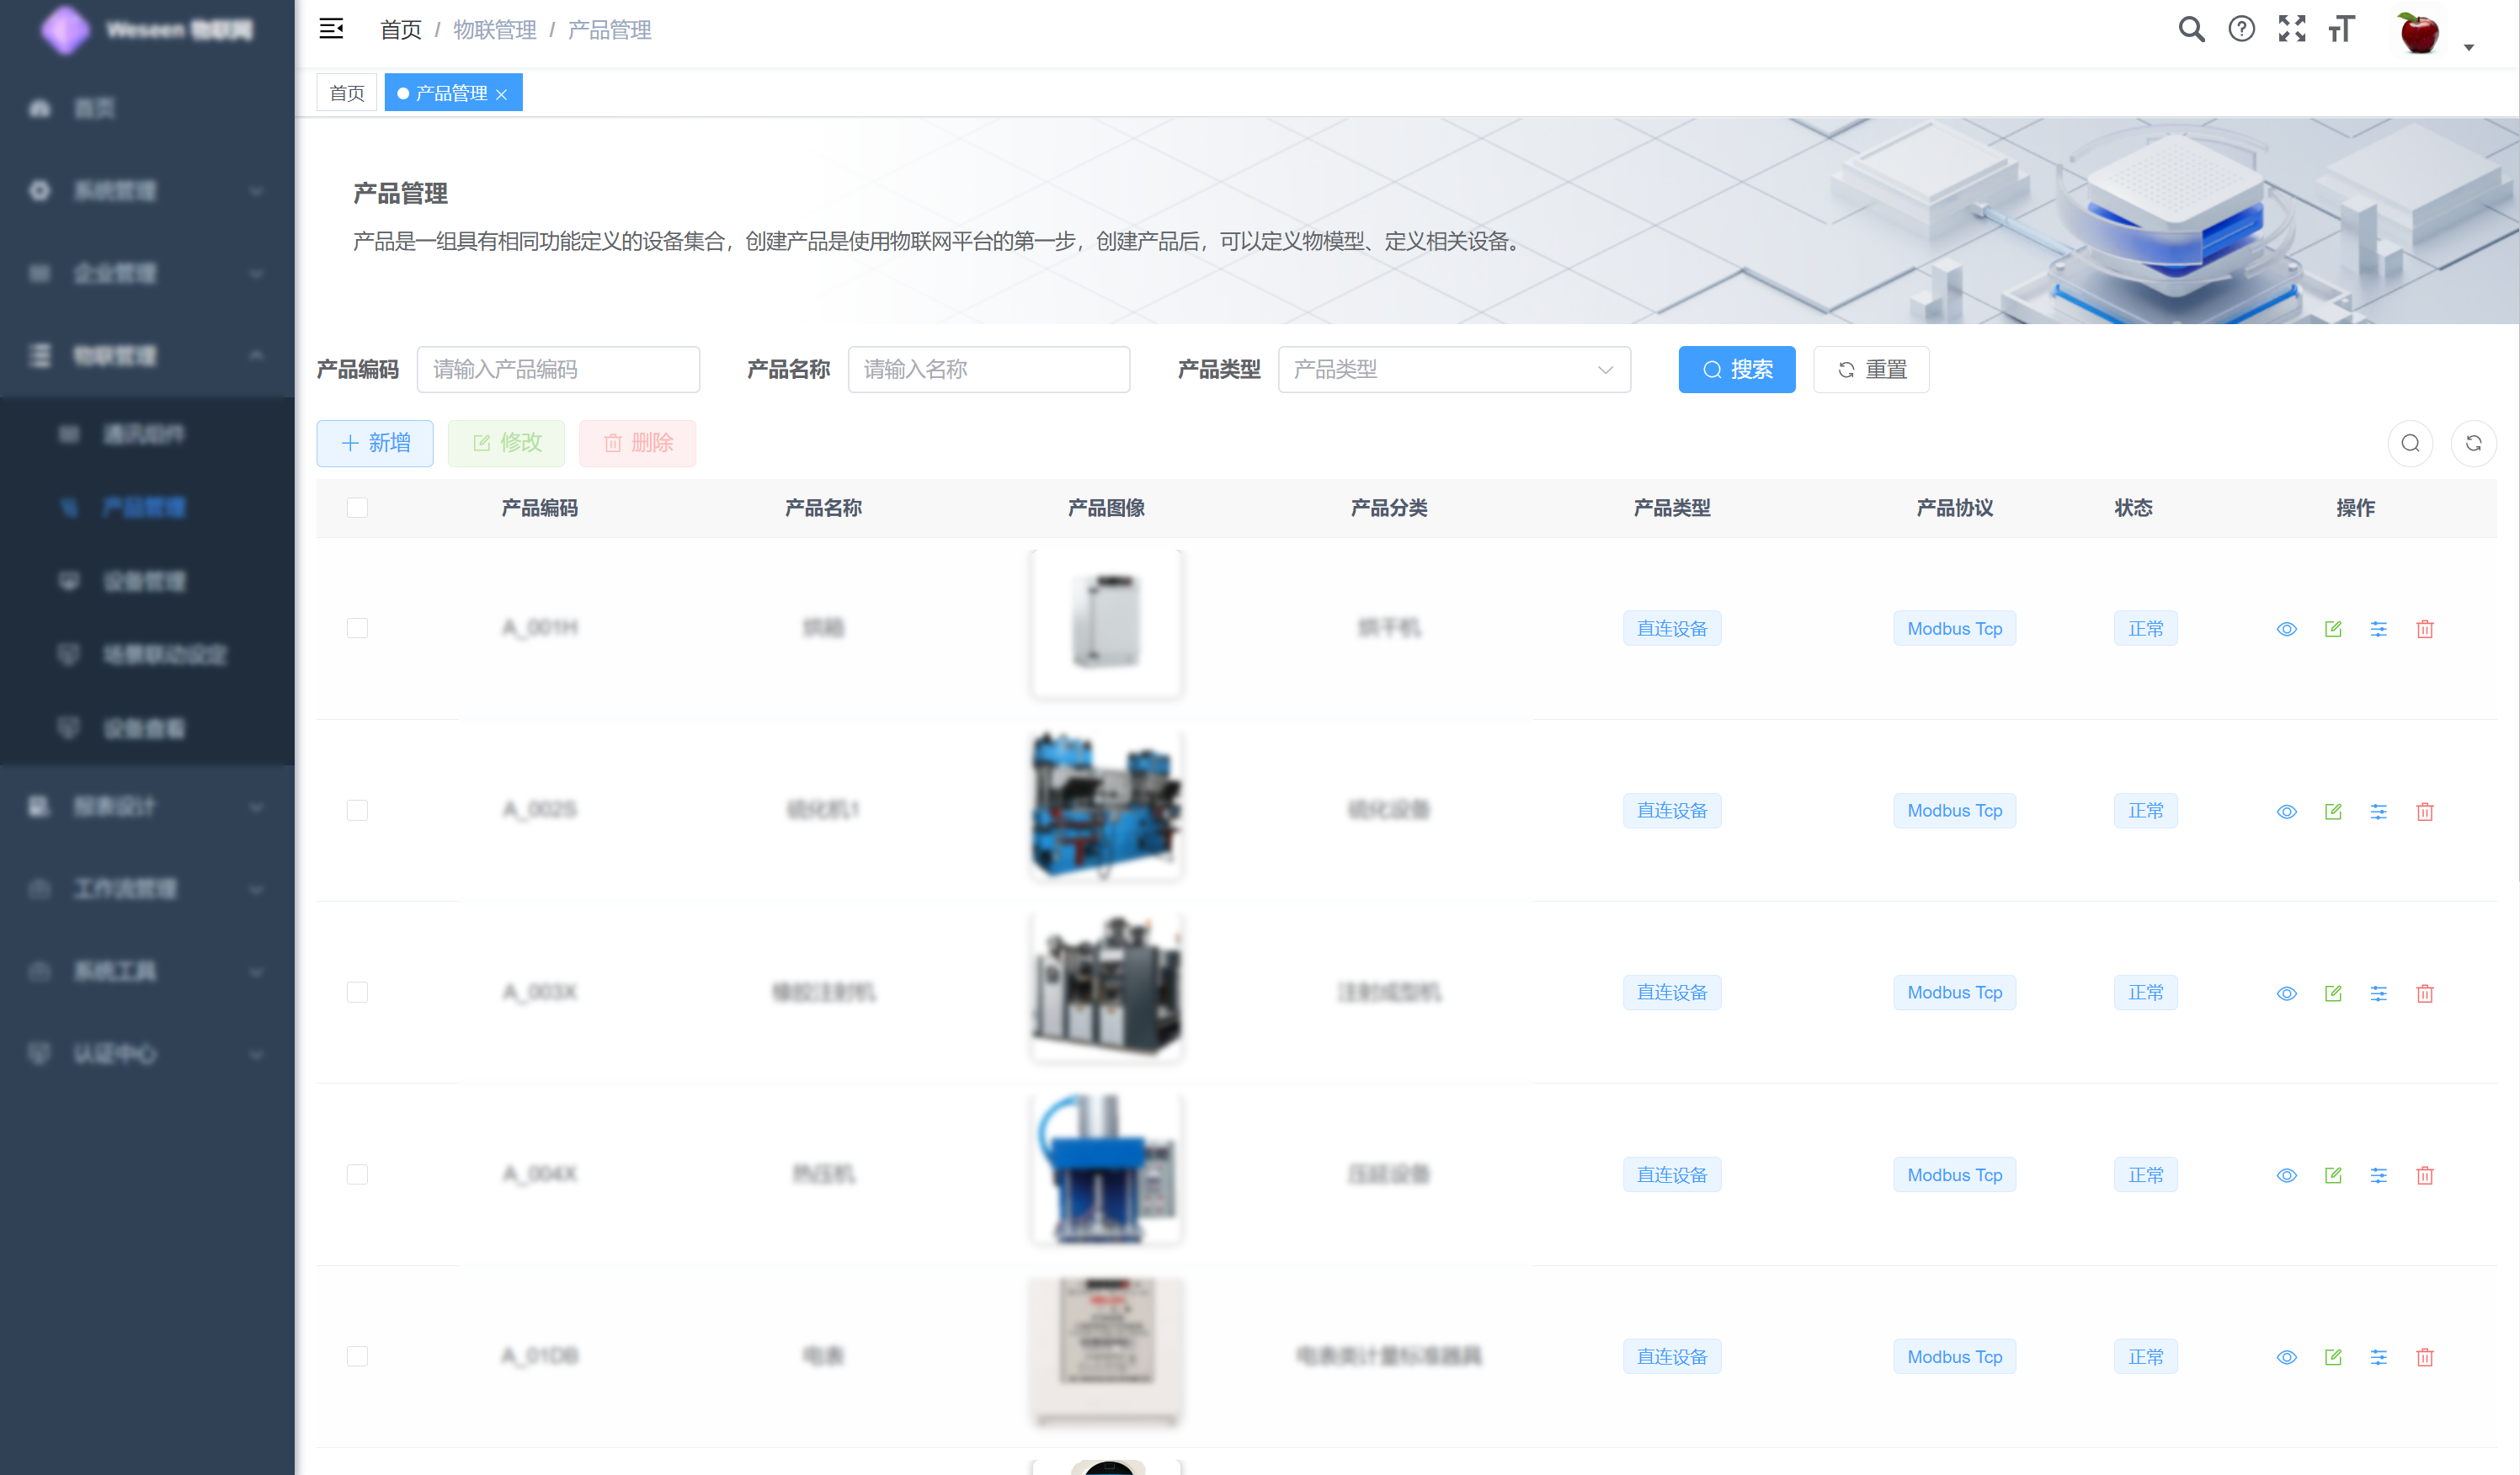Click 物联管理 in the breadcrumb

pos(494,30)
